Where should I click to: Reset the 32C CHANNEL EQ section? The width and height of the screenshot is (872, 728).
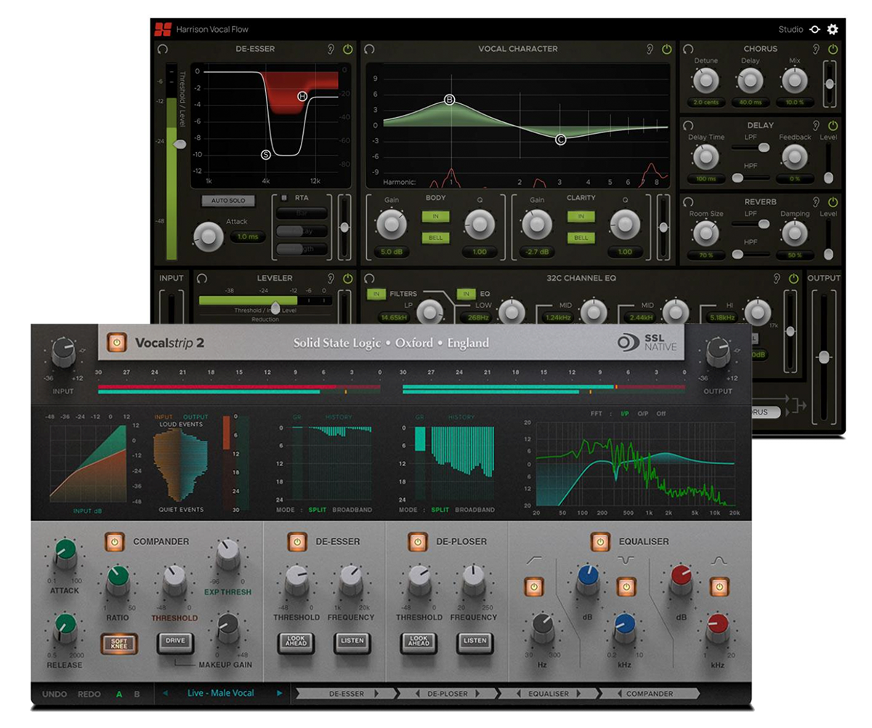[369, 278]
